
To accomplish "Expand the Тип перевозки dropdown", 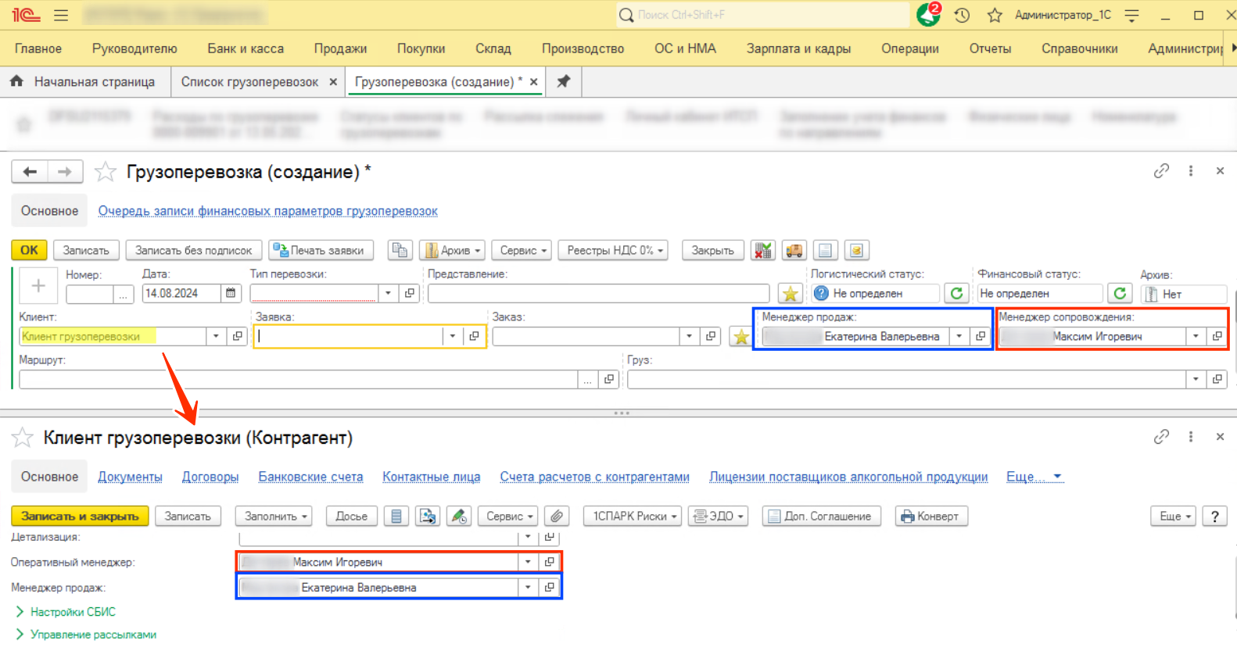I will 389,293.
